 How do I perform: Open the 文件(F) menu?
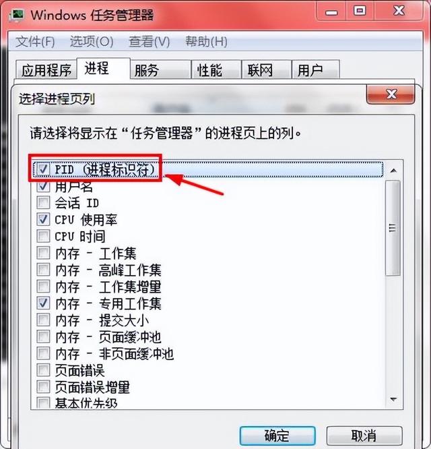[35, 42]
